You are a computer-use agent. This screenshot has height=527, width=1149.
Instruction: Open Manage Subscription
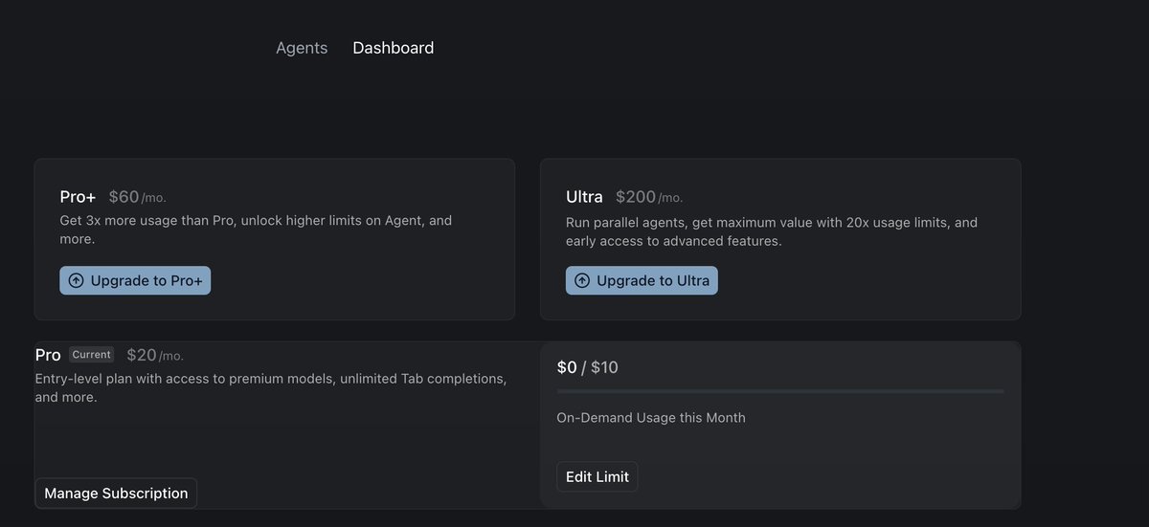pyautogui.click(x=116, y=494)
